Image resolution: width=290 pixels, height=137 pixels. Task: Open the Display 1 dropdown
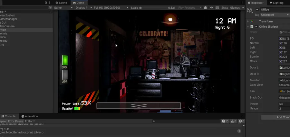[x=84, y=8]
